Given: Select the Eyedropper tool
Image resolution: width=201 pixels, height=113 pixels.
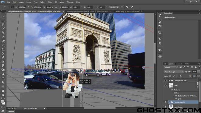Looking at the screenshot, I should click(3, 37).
